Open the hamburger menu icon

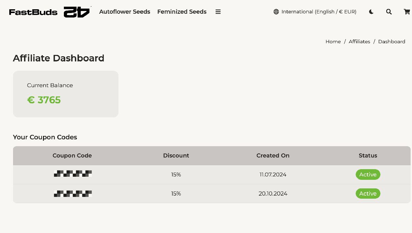coord(218,12)
